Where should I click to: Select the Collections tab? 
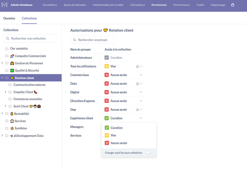point(29,18)
